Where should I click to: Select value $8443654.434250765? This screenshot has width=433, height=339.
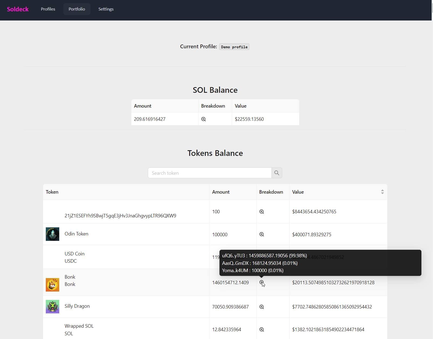tap(314, 212)
